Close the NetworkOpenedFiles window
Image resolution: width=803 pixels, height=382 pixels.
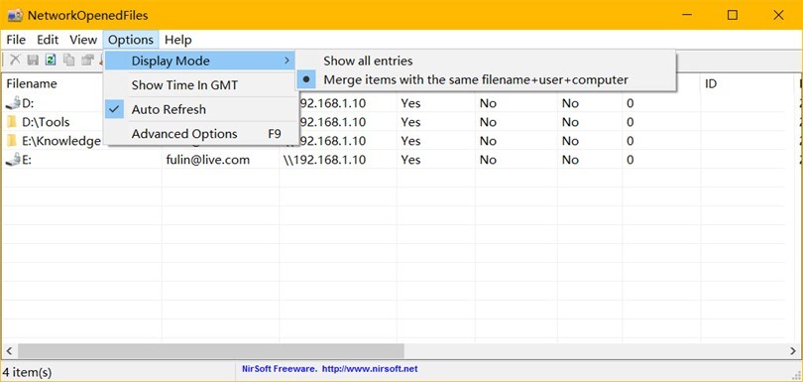pyautogui.click(x=778, y=16)
